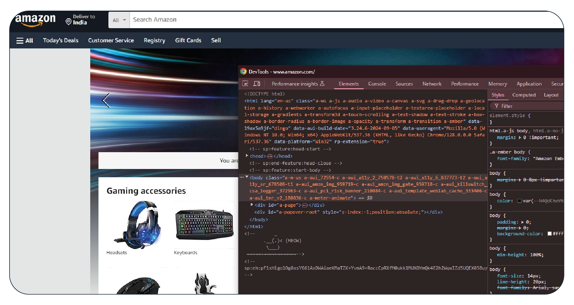Expand the head element node
574x305 pixels.
247,156
